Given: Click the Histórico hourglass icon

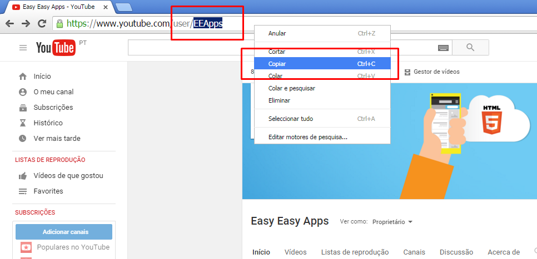Looking at the screenshot, I should (23, 123).
